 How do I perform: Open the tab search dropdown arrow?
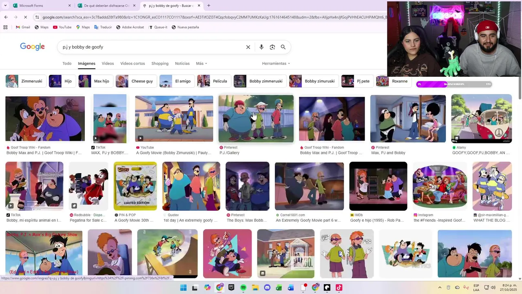[x=5, y=6]
